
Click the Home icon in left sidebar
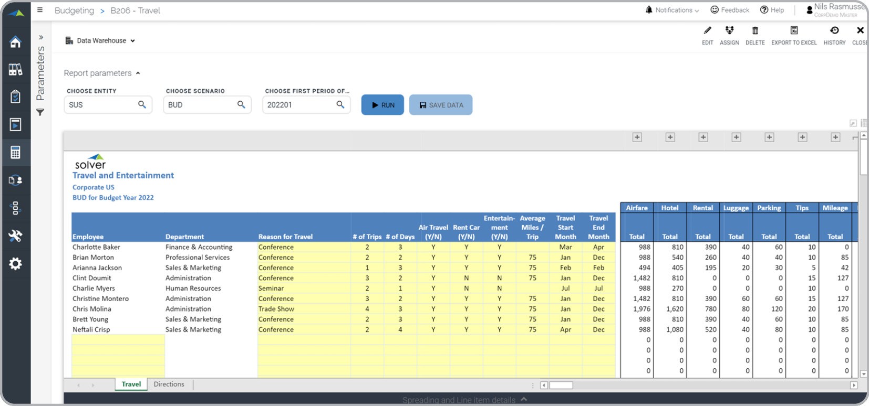[x=15, y=42]
